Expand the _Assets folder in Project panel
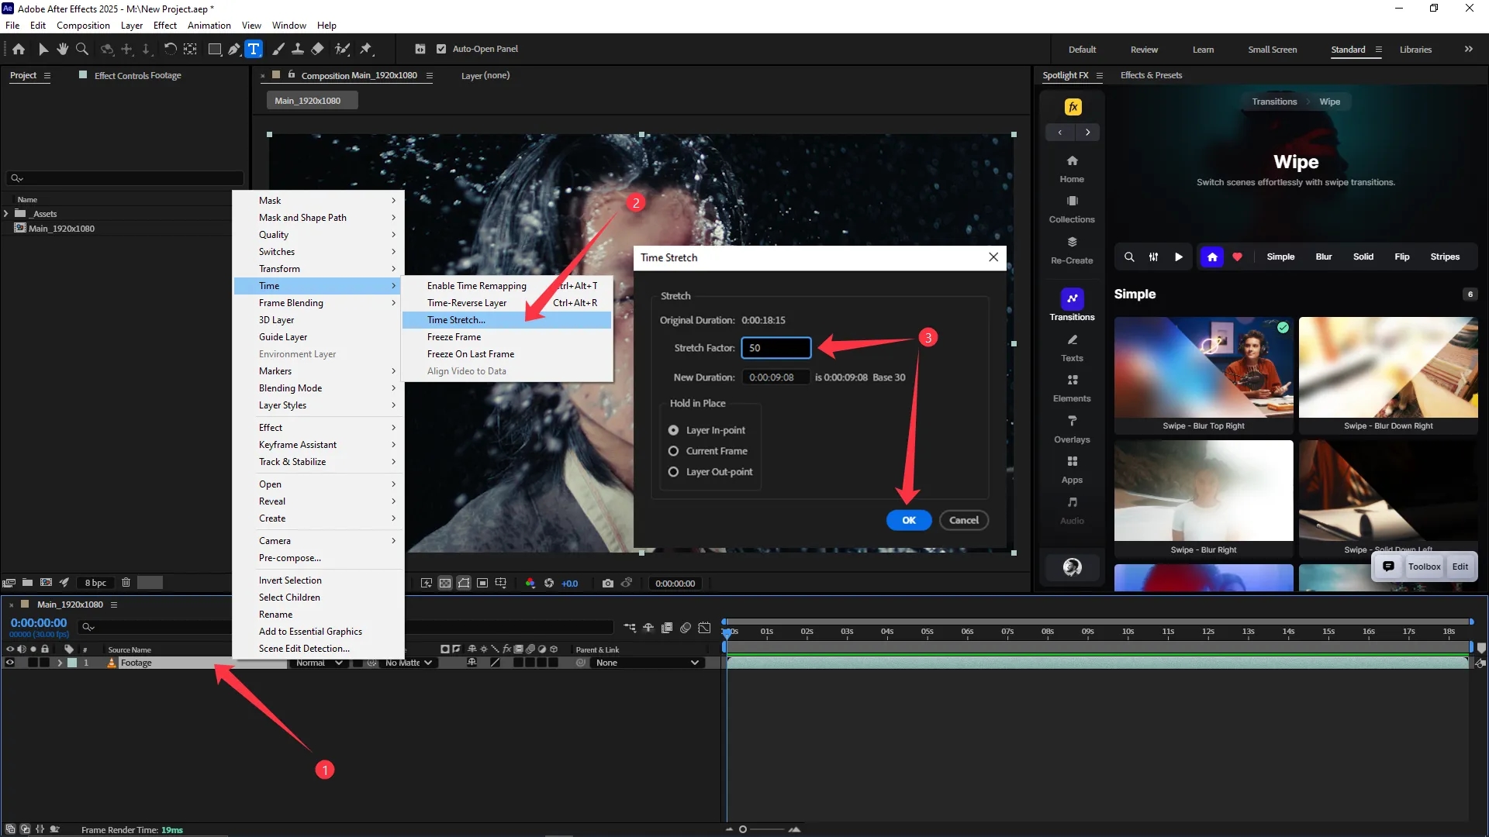 (x=6, y=214)
